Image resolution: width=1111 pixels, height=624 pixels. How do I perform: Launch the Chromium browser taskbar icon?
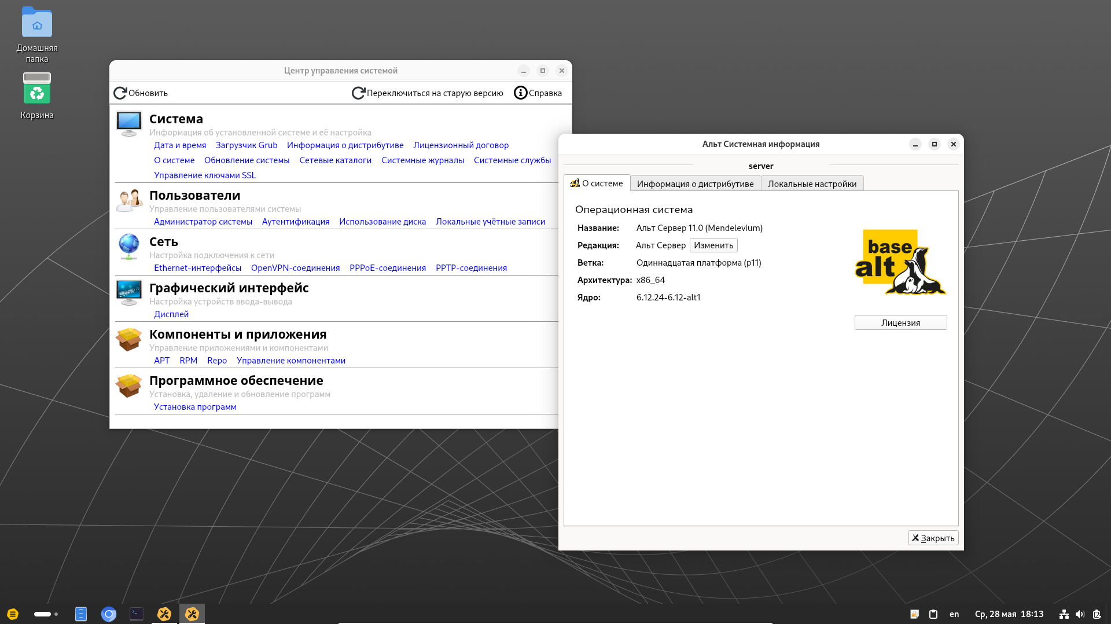coord(109,614)
